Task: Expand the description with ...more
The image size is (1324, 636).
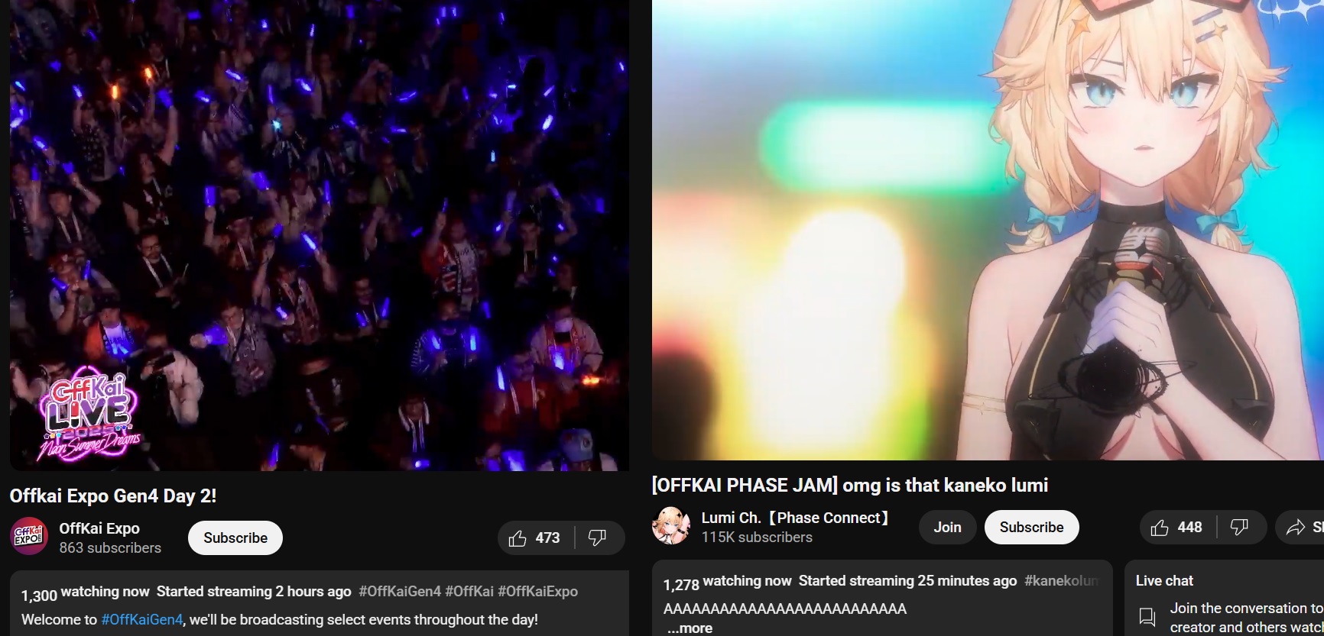Action: pos(690,628)
